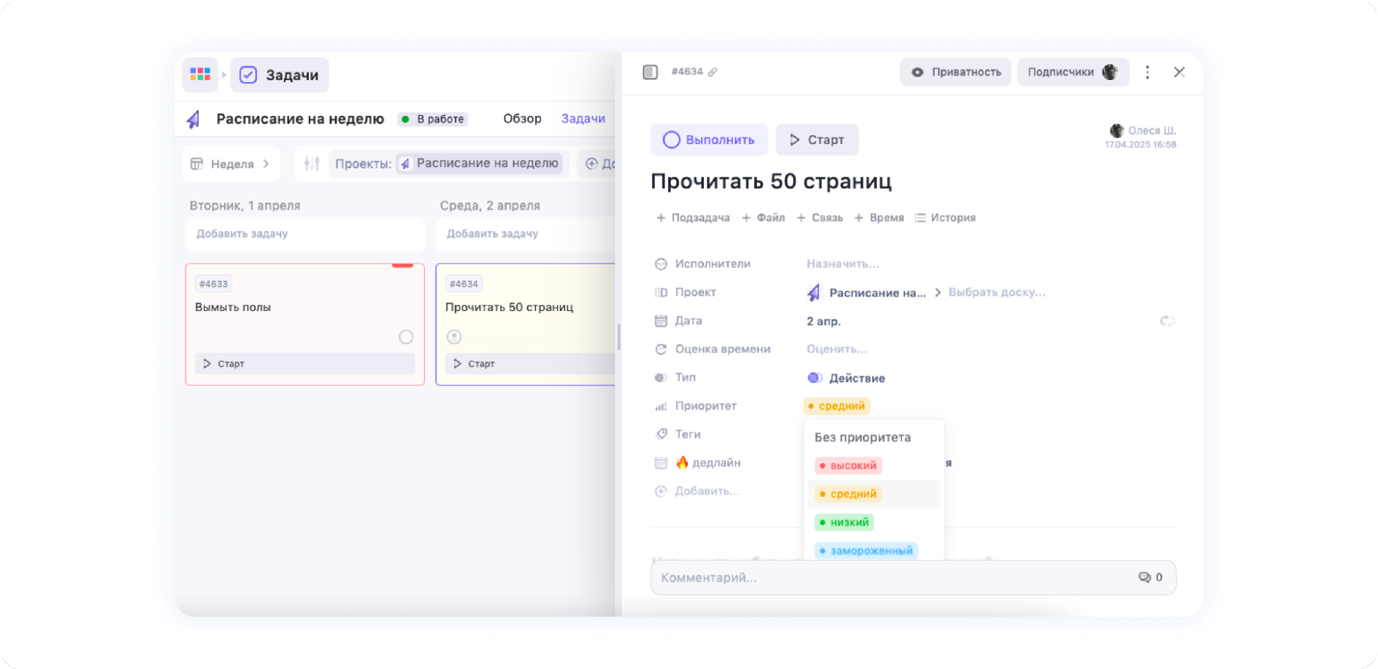Choose высокий from the priority list

[848, 466]
